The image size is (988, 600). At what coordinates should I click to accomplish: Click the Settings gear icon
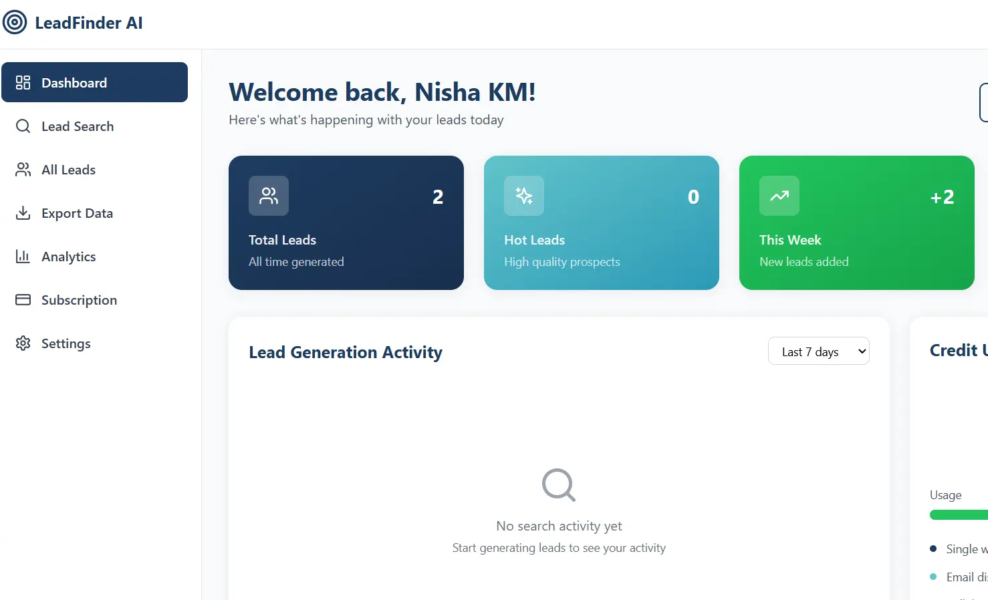pos(23,343)
